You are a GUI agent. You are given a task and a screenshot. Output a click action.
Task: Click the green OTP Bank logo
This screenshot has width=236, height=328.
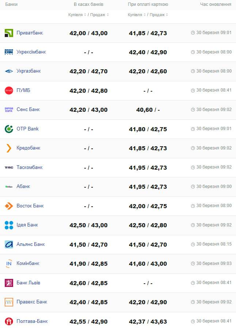[9, 129]
